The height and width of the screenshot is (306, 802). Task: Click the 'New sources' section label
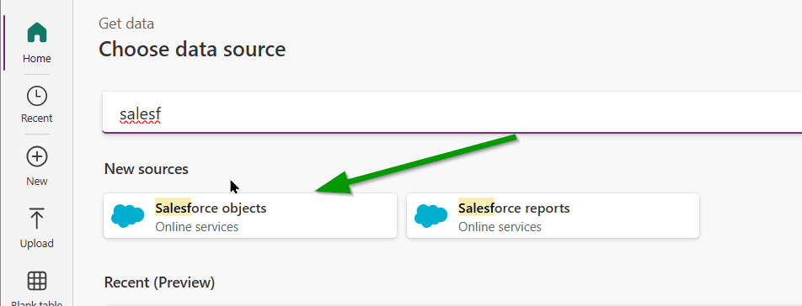click(x=147, y=169)
